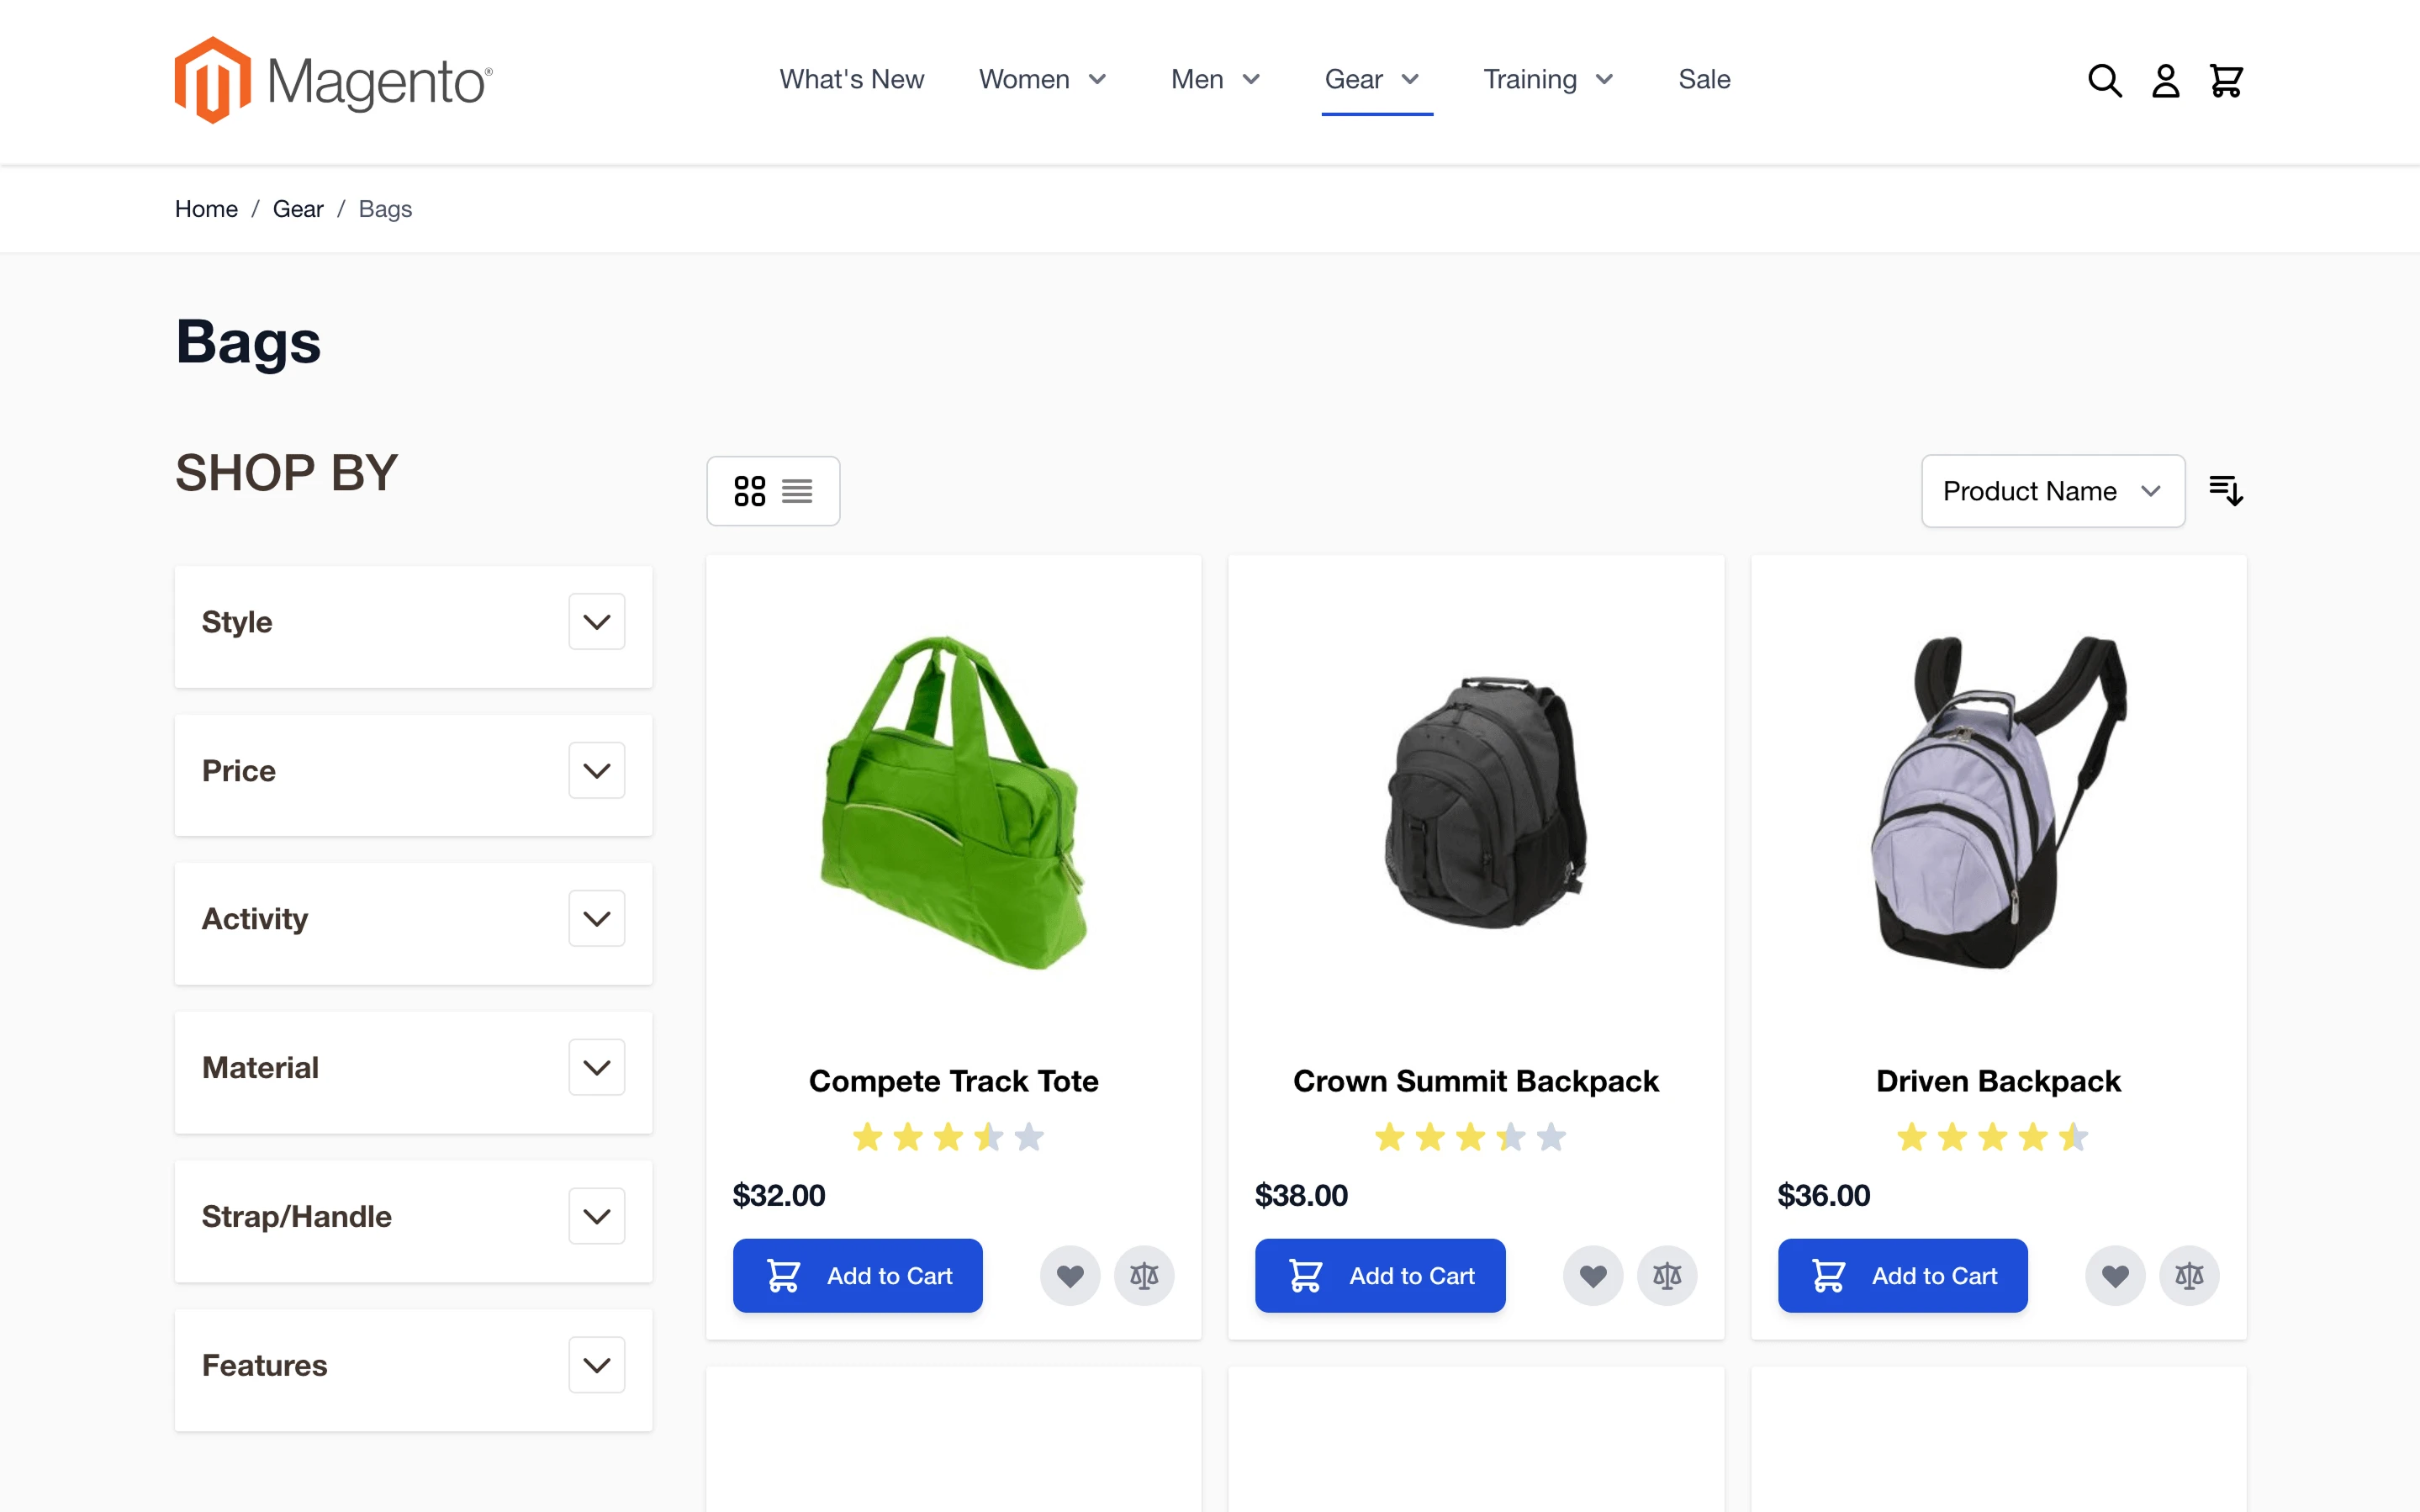The image size is (2420, 1512).
Task: Select the Sale menu item
Action: point(1704,79)
